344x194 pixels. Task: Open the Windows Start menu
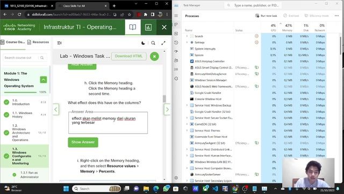pyautogui.click(x=66, y=189)
